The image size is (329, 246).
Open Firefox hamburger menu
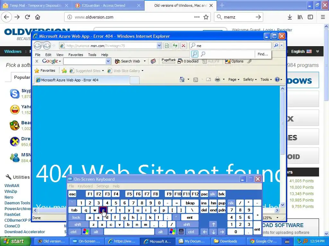click(x=323, y=17)
